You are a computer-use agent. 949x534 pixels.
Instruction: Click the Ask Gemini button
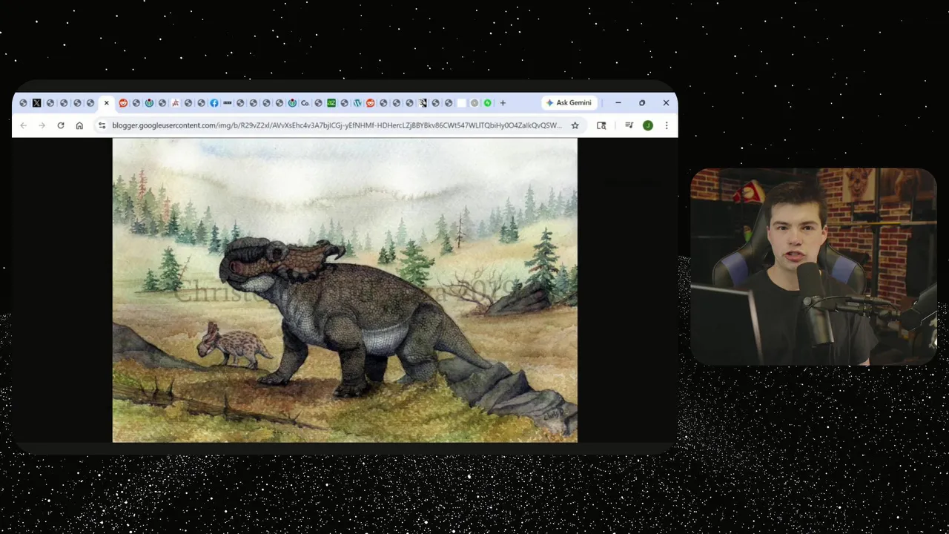[x=569, y=103]
